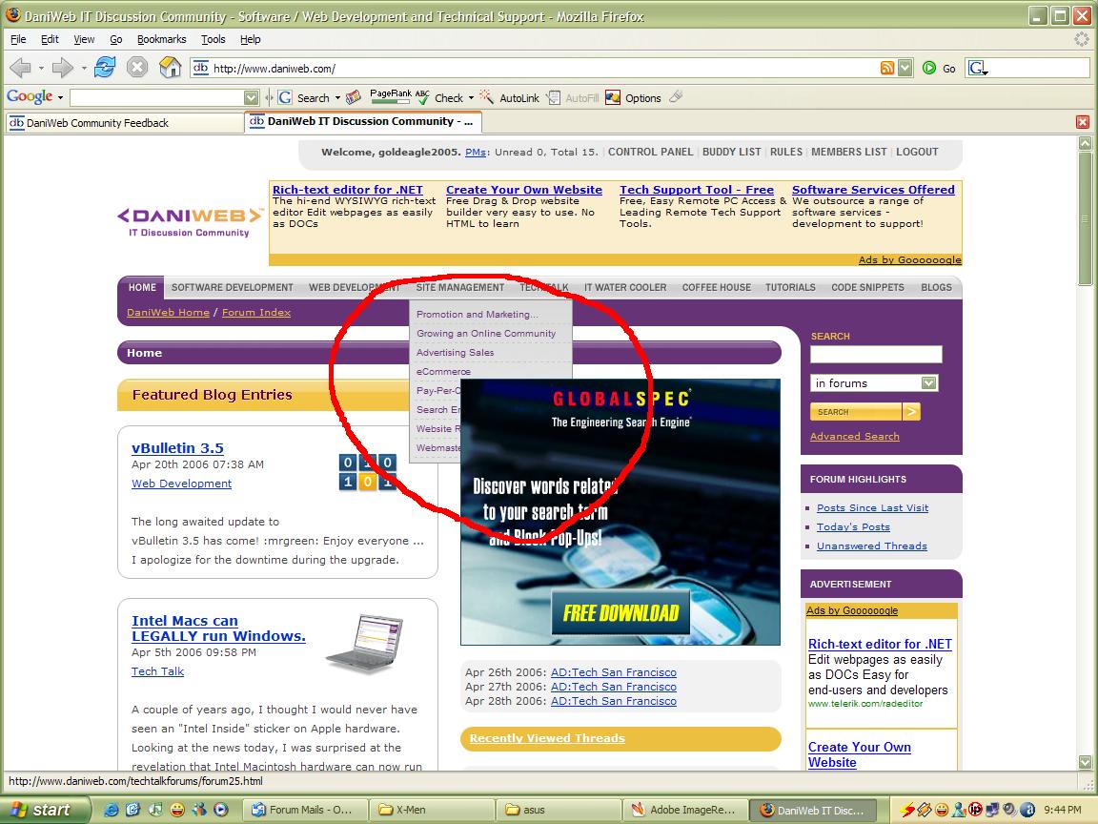Click the RSS feed icon in address bar

[886, 68]
